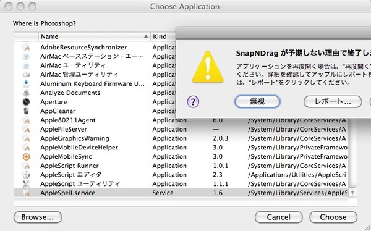
Task: Click the AirMac ベースステーション icon
Action: coord(26,56)
